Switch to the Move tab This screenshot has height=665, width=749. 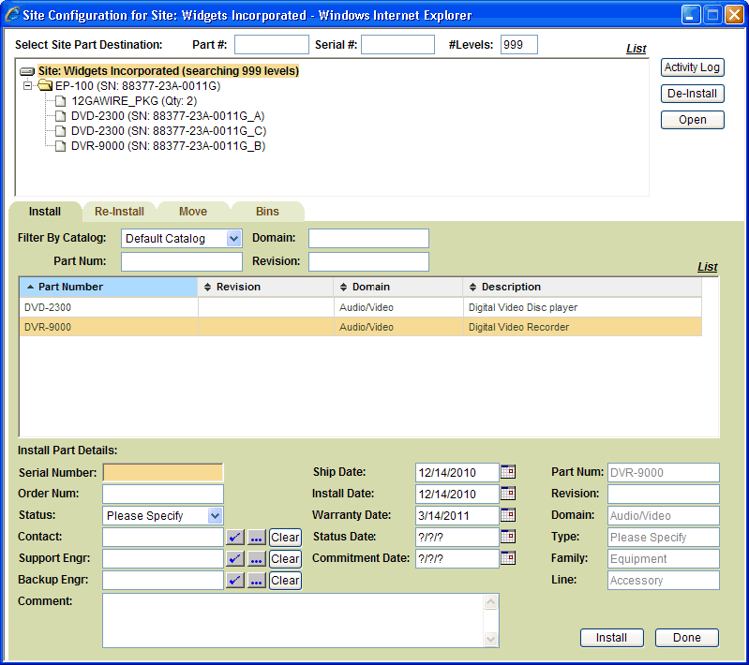pos(193,212)
